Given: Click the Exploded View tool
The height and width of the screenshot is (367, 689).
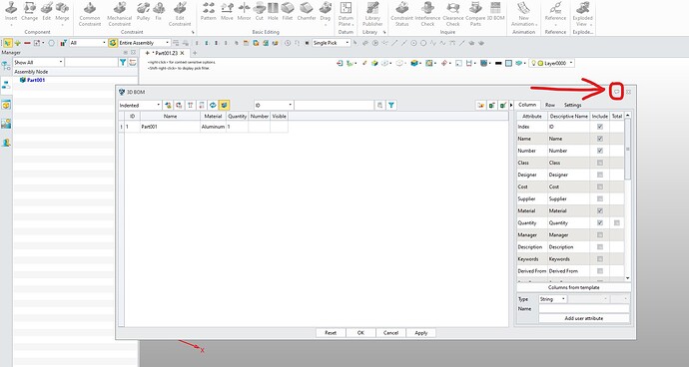Looking at the screenshot, I should pyautogui.click(x=583, y=13).
